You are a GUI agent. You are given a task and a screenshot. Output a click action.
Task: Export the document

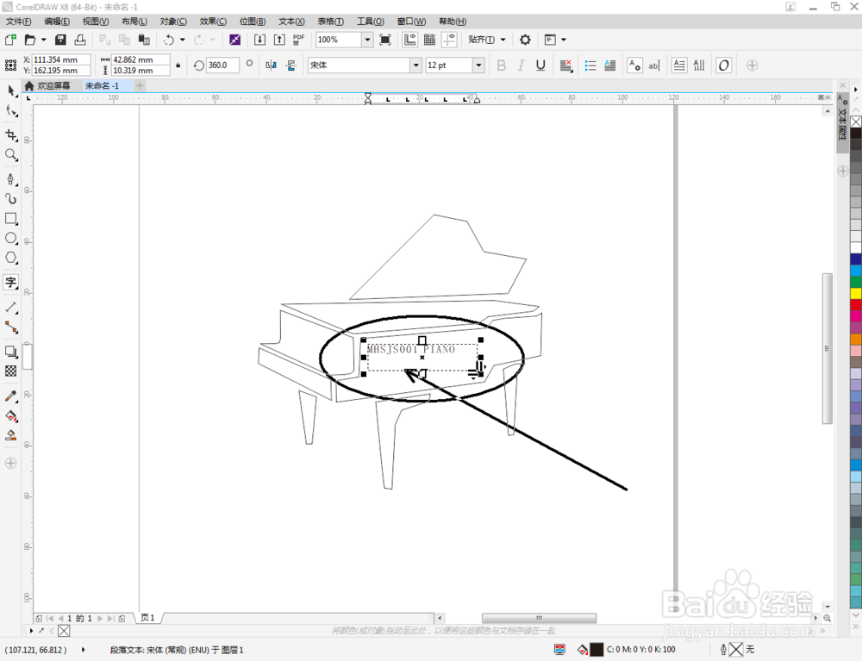pyautogui.click(x=279, y=40)
